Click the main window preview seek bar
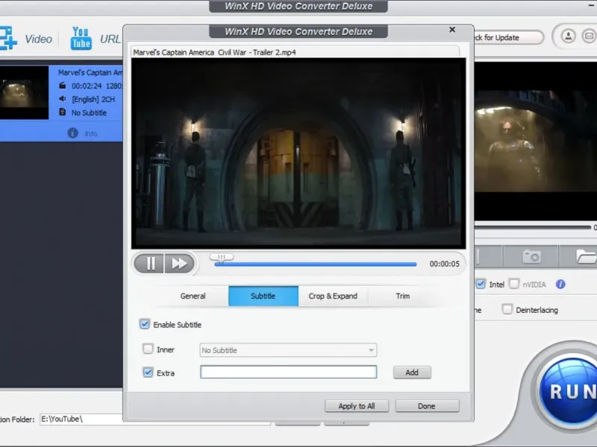Viewport: 597px width, 447px height. tap(532, 227)
